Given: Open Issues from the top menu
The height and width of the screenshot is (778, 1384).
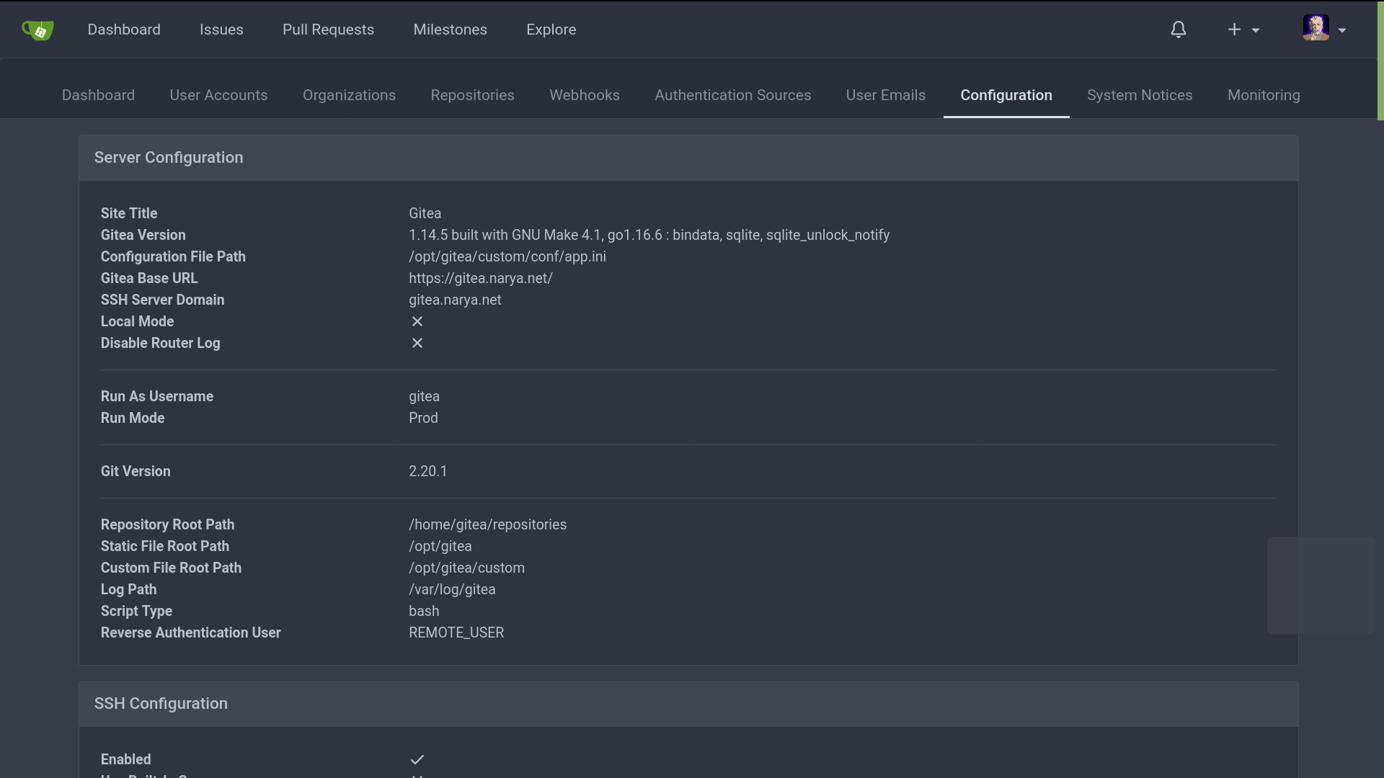Looking at the screenshot, I should pos(221,30).
